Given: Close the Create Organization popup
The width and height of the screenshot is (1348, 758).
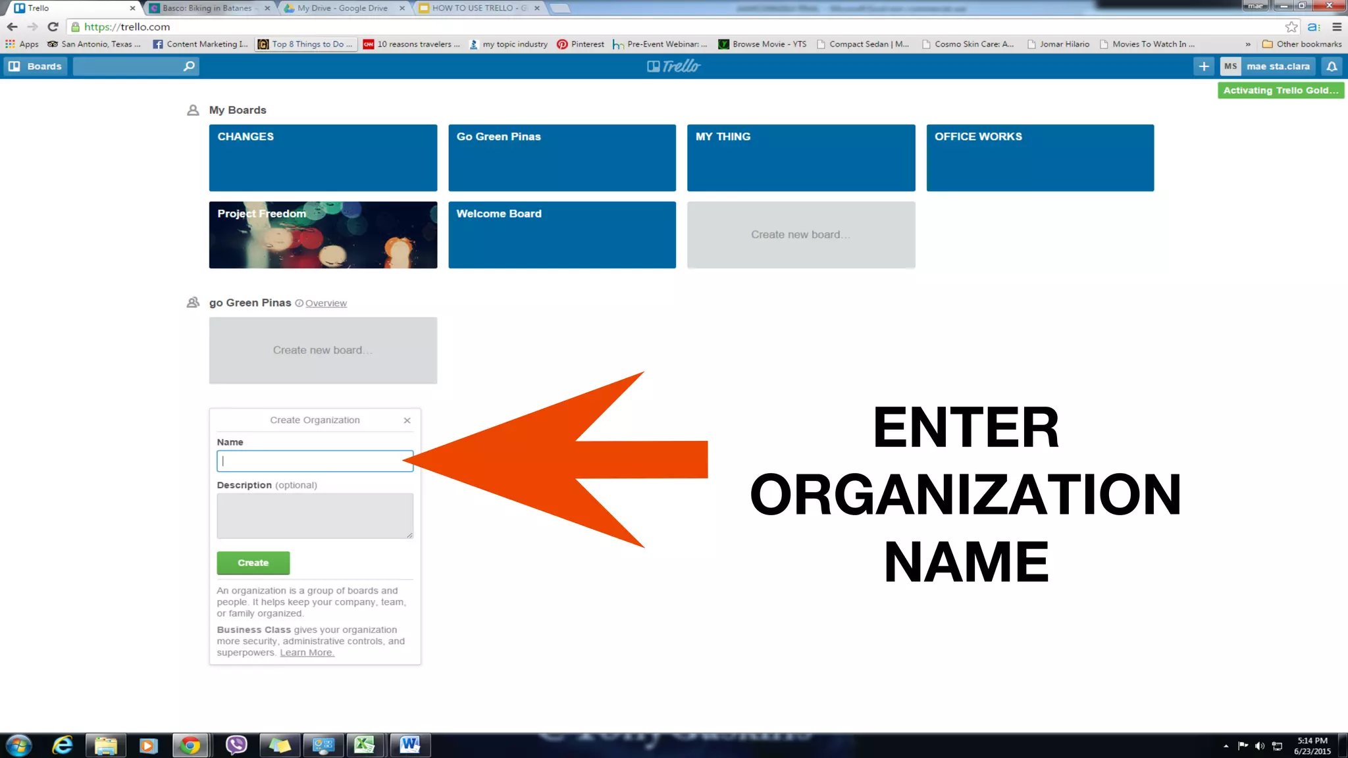Looking at the screenshot, I should [407, 420].
